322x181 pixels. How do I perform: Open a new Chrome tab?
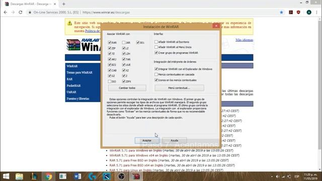point(64,4)
